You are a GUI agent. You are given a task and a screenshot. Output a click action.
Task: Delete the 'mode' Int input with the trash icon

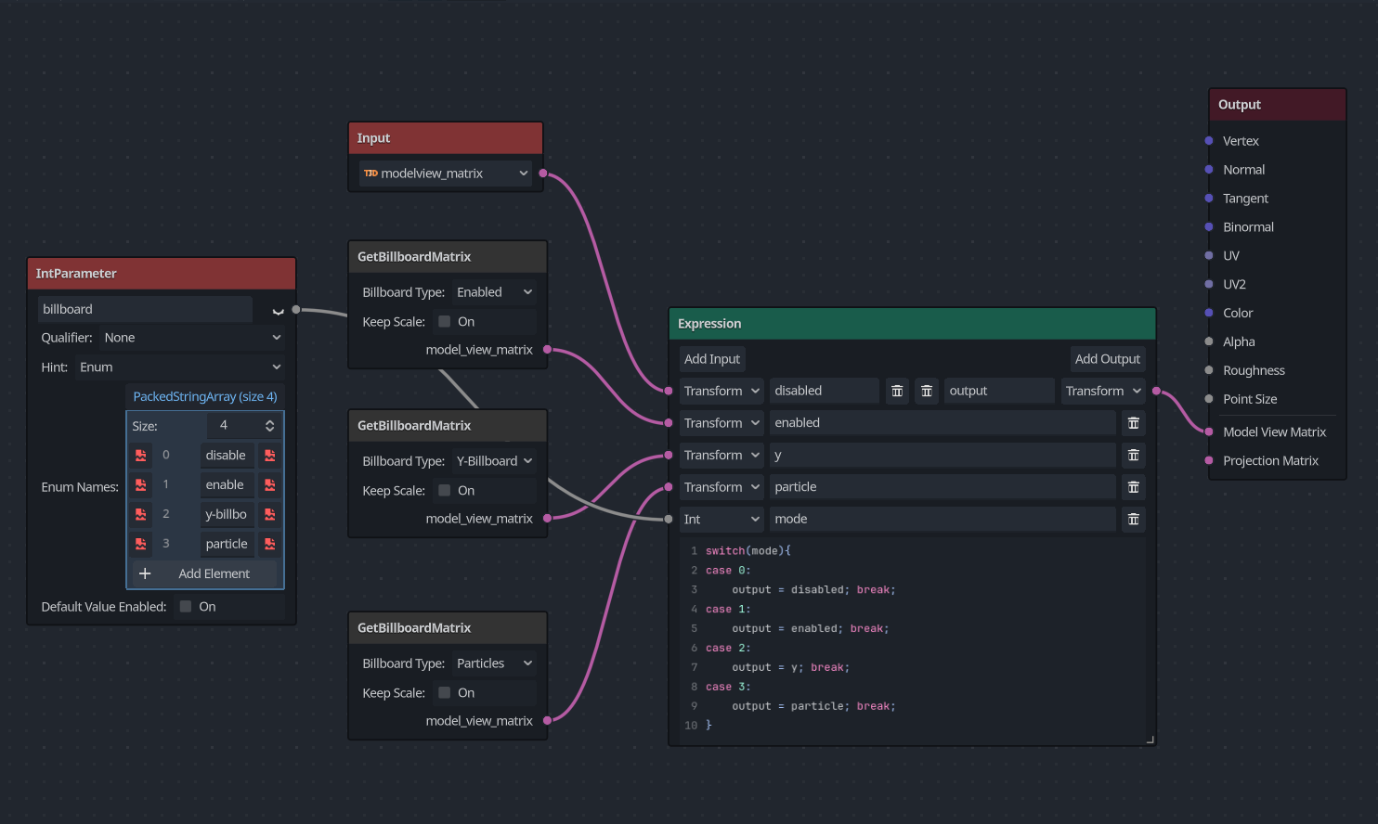[1133, 519]
